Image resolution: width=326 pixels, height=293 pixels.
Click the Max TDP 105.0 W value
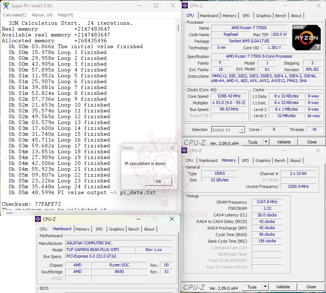(x=279, y=34)
